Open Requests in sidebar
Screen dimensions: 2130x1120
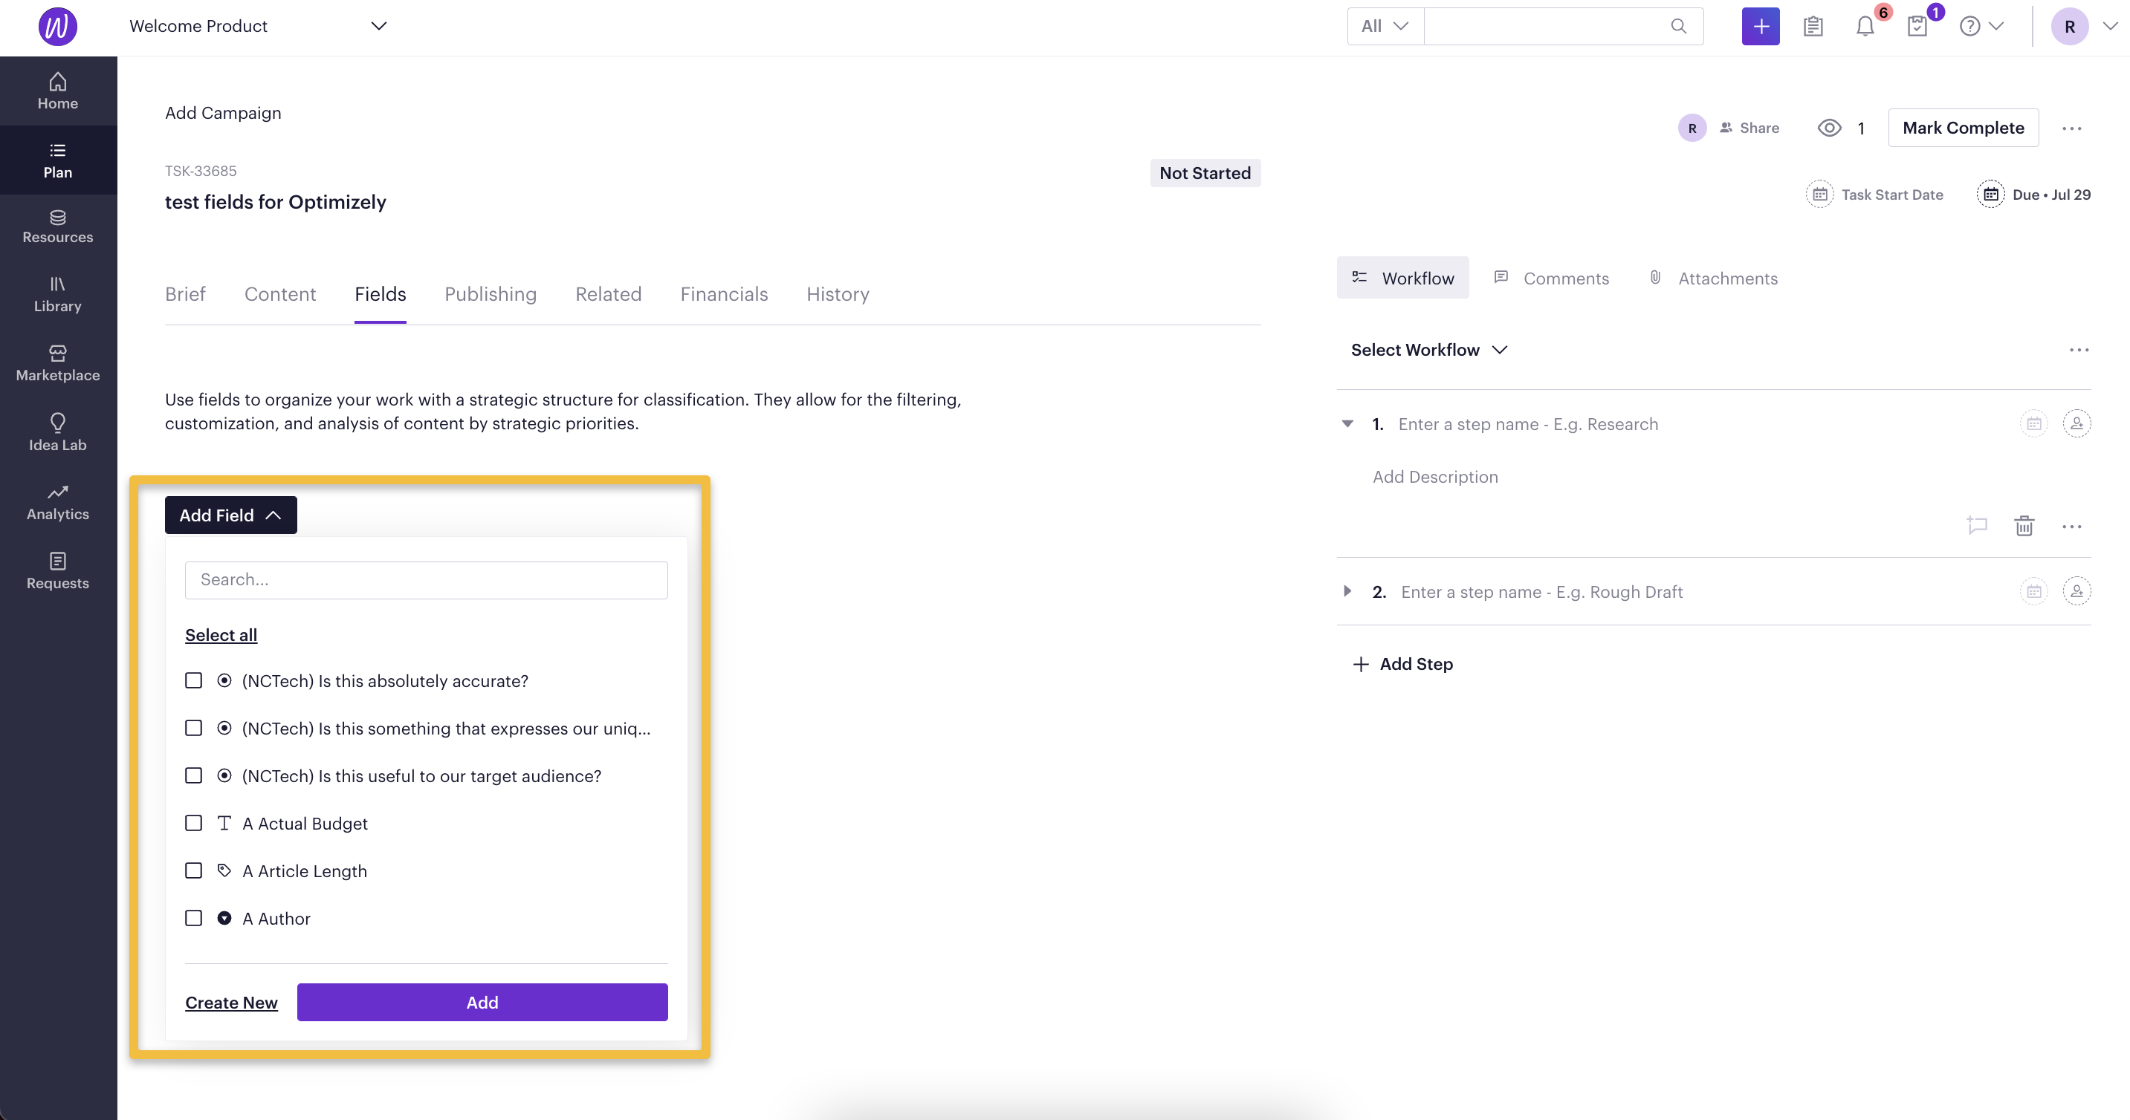58,571
